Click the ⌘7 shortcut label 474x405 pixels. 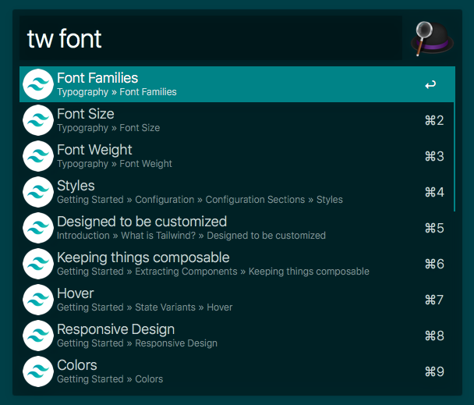point(434,300)
